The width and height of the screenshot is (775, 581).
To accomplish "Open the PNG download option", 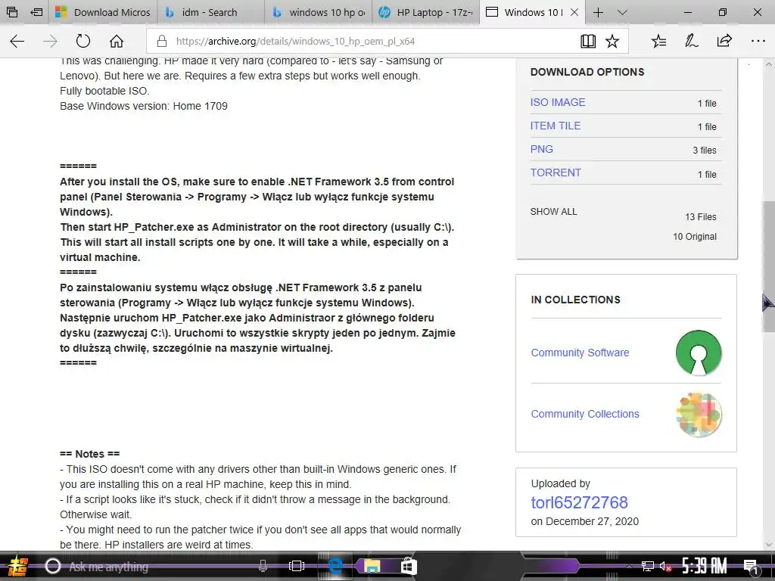I will pyautogui.click(x=542, y=149).
